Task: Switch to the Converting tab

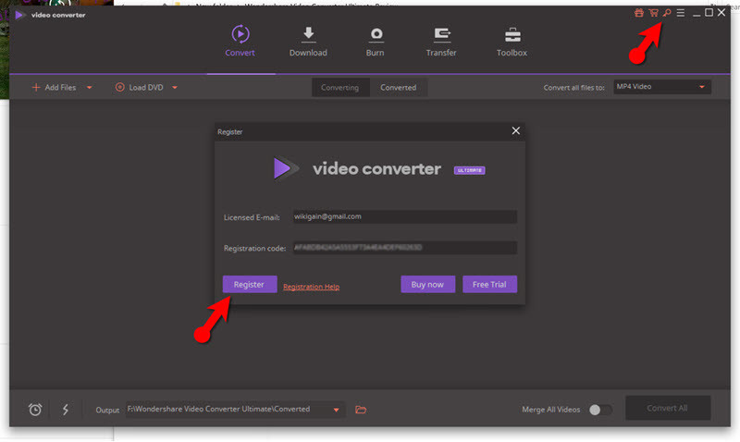Action: 339,88
